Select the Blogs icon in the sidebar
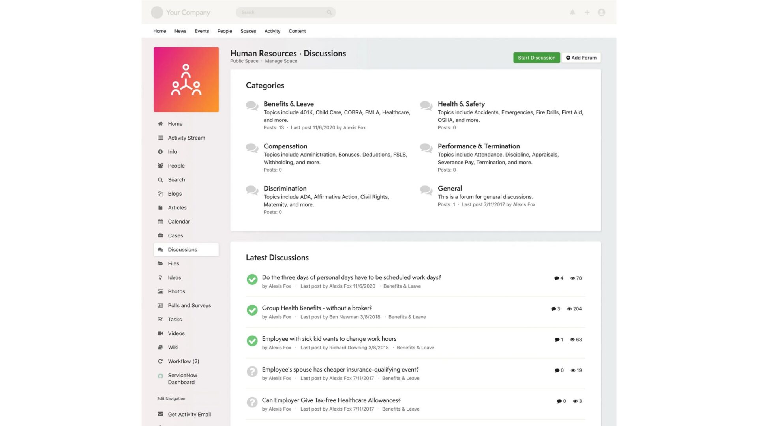This screenshot has width=758, height=426. (160, 194)
